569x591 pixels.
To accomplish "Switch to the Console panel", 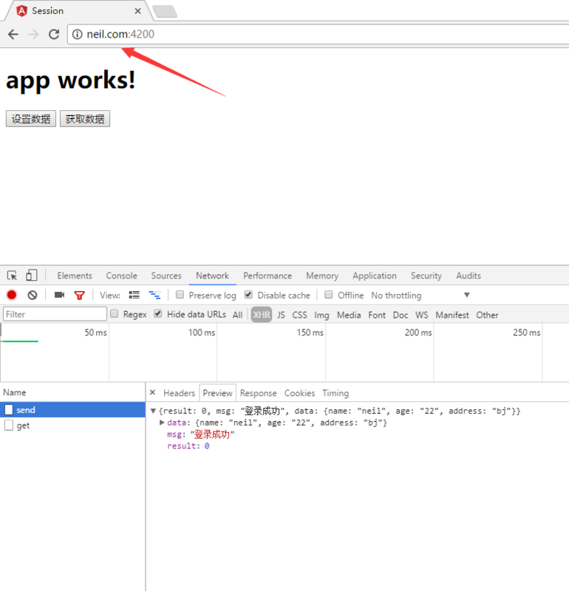I will 121,276.
